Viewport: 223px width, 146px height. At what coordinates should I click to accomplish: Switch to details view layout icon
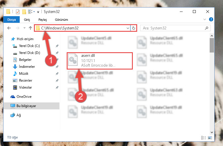click(x=204, y=138)
